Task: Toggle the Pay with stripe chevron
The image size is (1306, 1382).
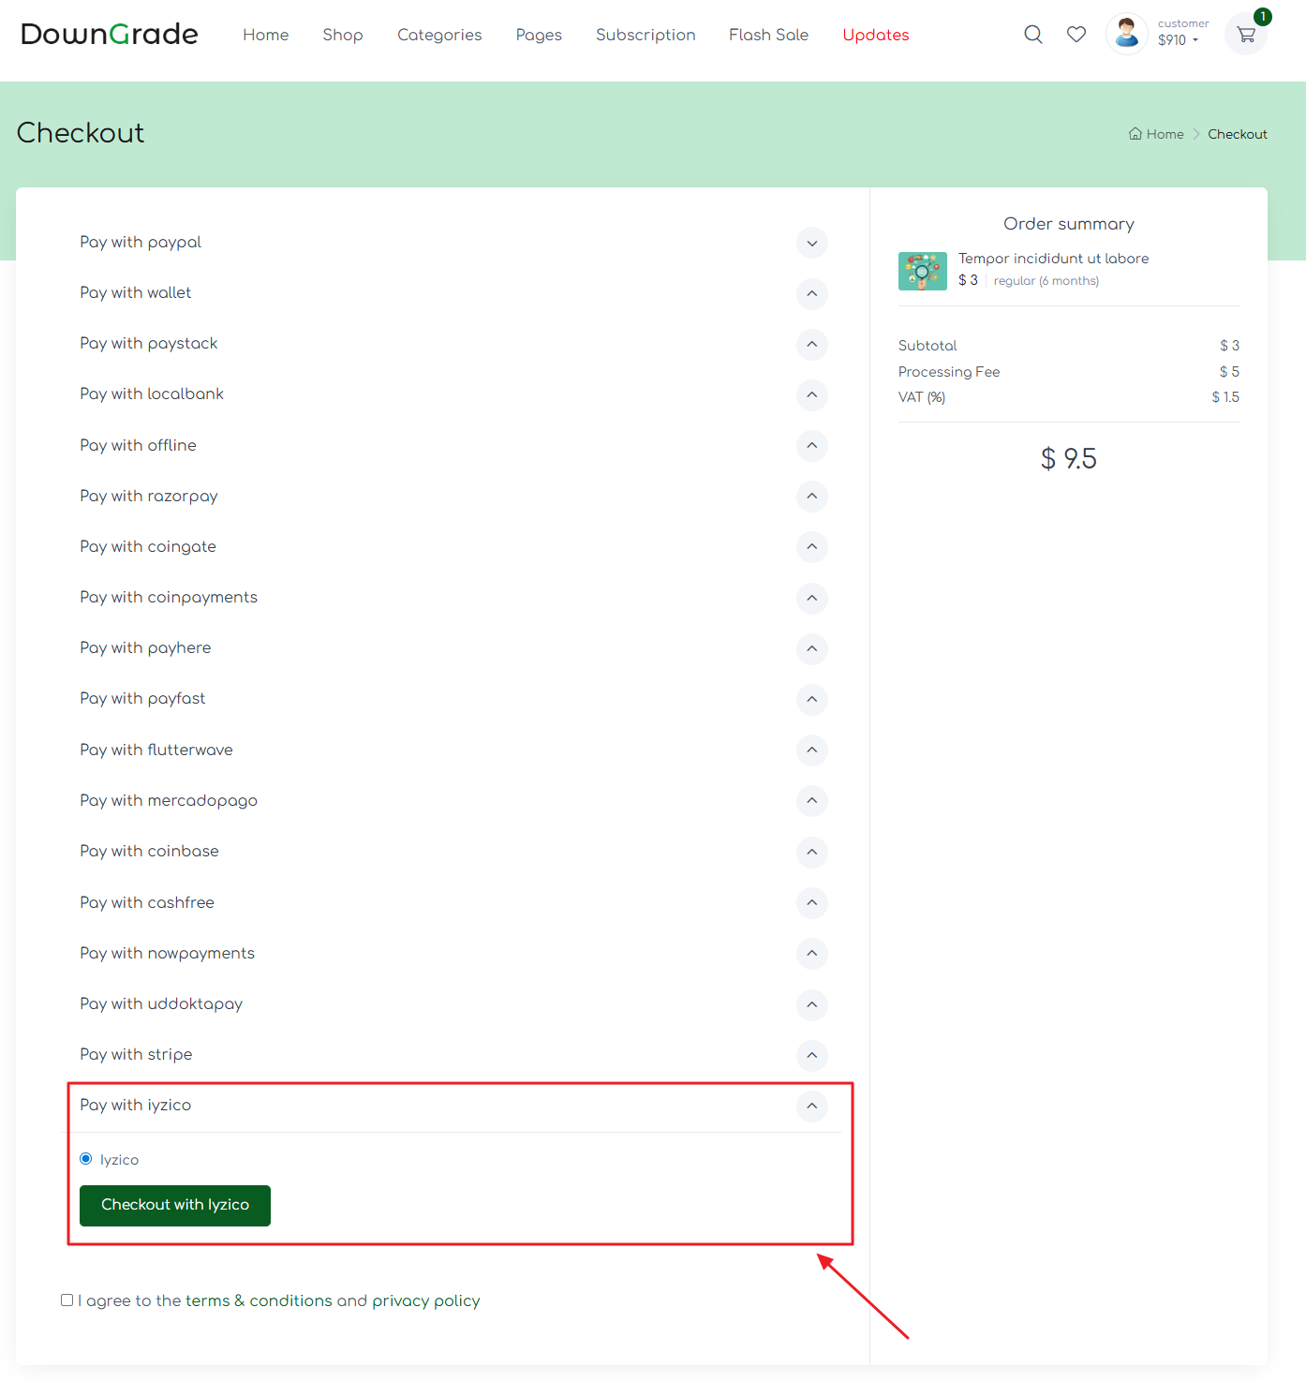Action: [811, 1055]
